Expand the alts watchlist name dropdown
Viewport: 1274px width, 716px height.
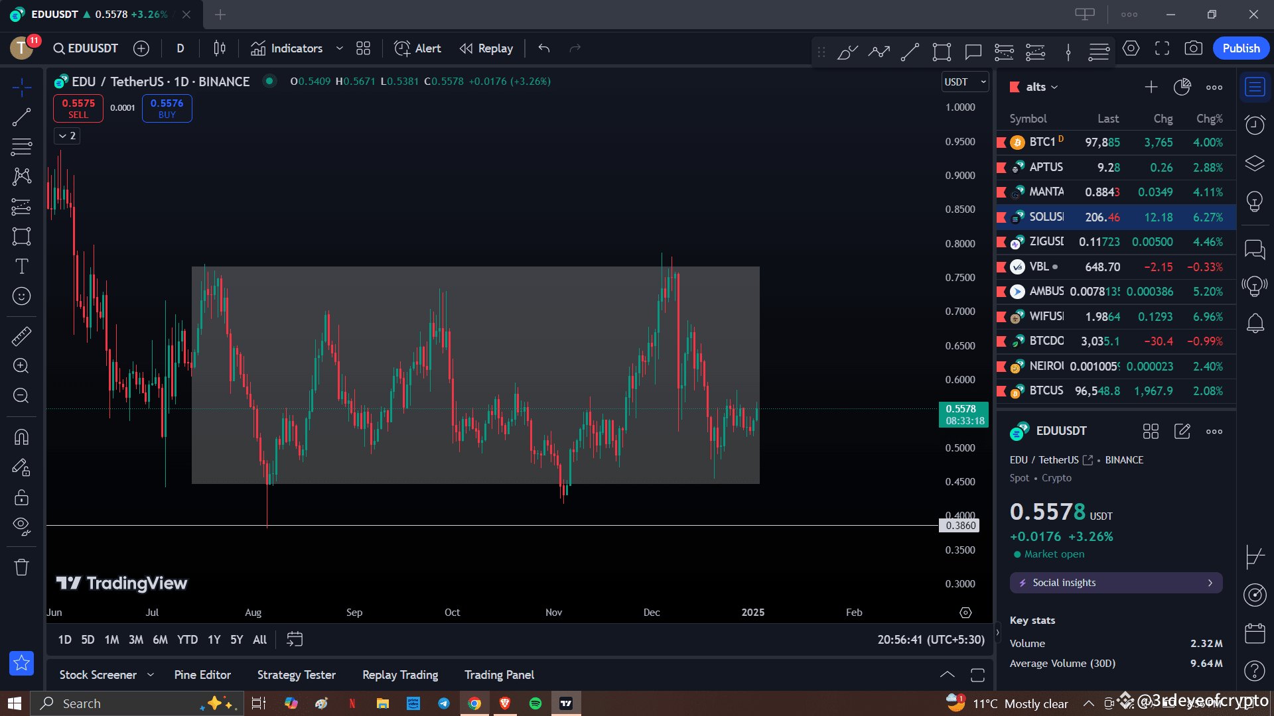pyautogui.click(x=1042, y=87)
